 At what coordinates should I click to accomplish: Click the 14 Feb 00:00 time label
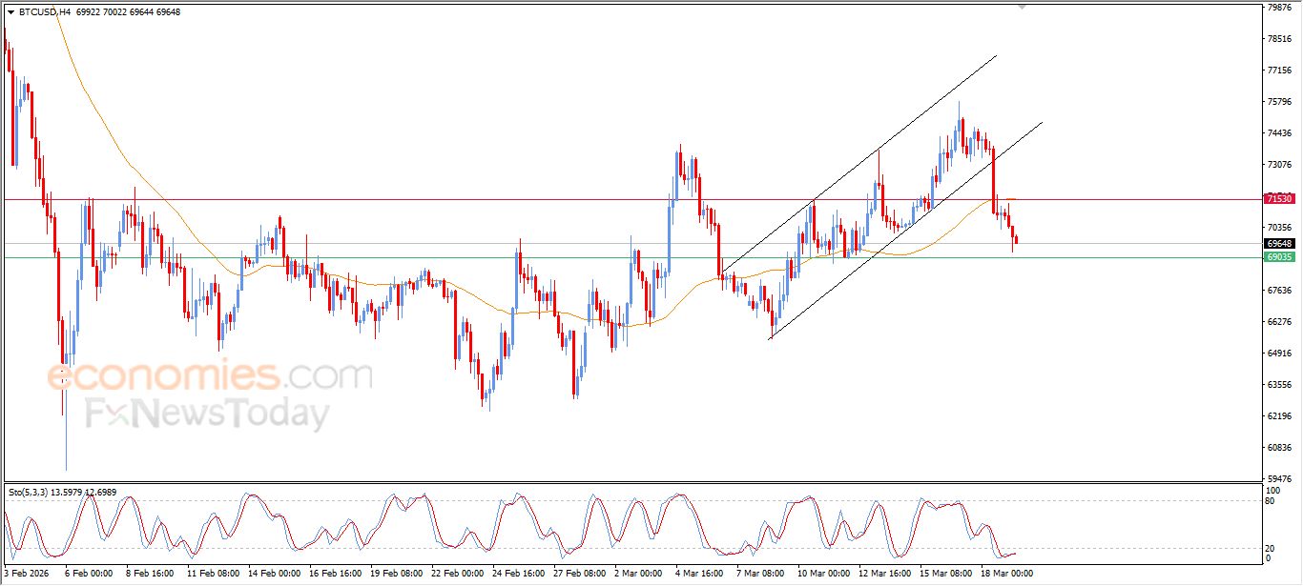274,574
